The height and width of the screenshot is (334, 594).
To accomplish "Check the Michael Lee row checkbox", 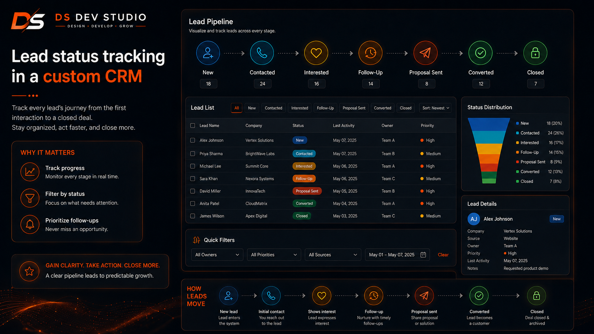I will coord(193,166).
